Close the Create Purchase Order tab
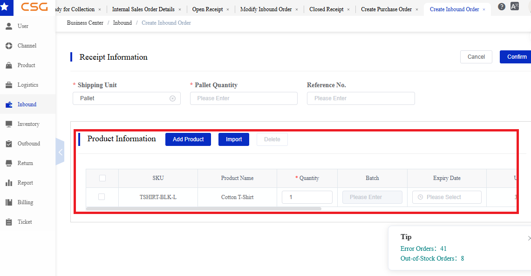 417,9
